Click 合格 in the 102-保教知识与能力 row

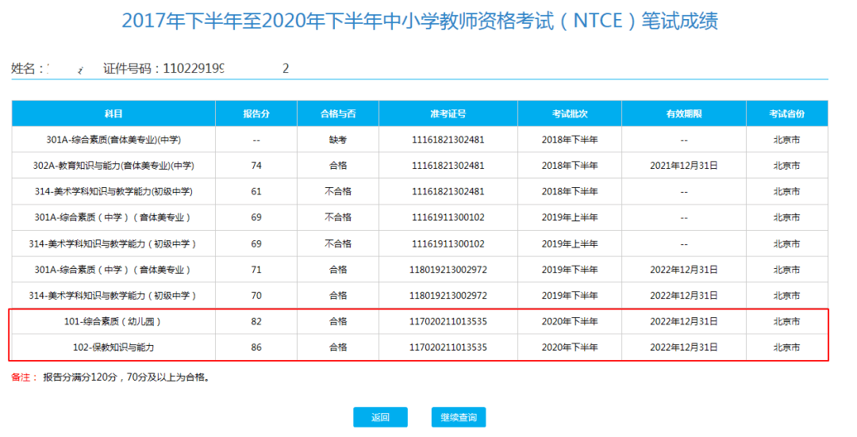point(338,347)
